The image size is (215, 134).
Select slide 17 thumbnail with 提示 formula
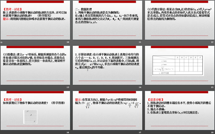point(107,110)
